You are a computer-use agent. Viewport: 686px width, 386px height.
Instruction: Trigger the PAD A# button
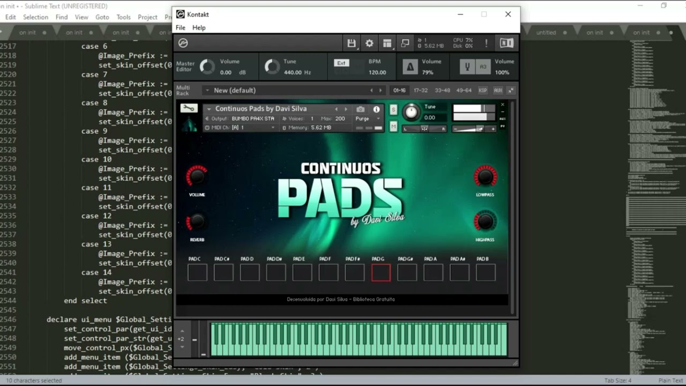pos(459,272)
